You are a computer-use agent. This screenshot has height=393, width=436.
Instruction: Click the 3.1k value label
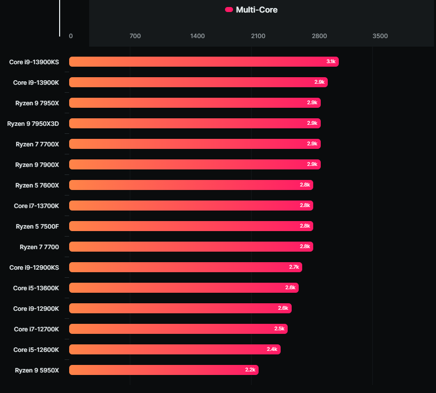[x=331, y=62]
